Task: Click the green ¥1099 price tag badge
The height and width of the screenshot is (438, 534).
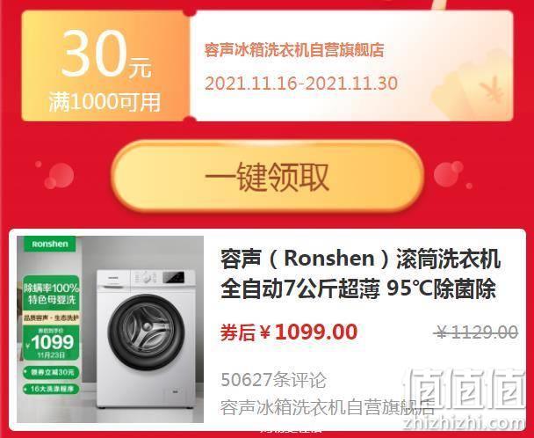Action: 51,343
